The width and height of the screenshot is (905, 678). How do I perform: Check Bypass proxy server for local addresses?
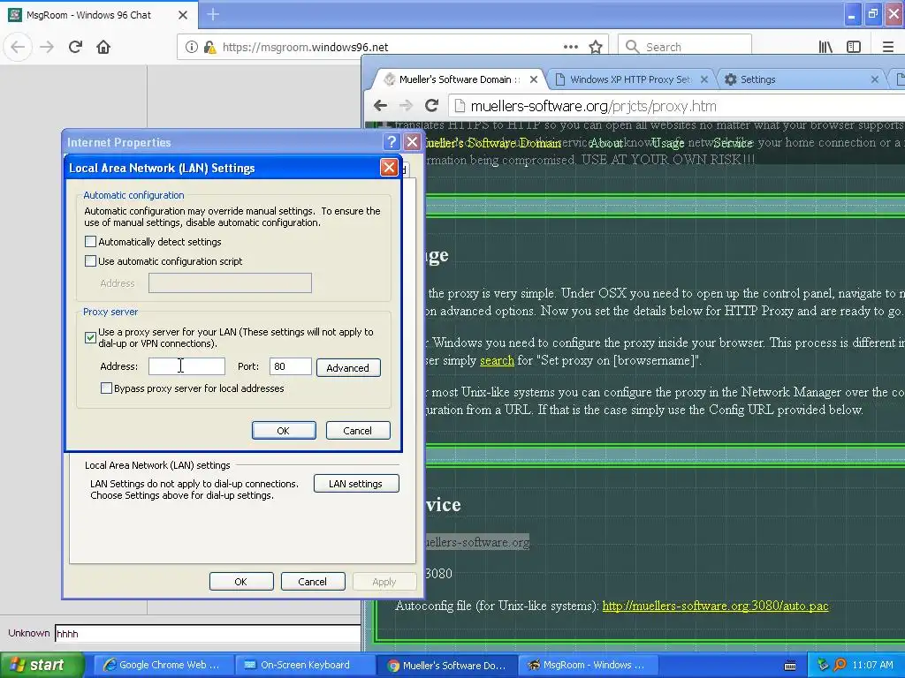[x=106, y=388]
